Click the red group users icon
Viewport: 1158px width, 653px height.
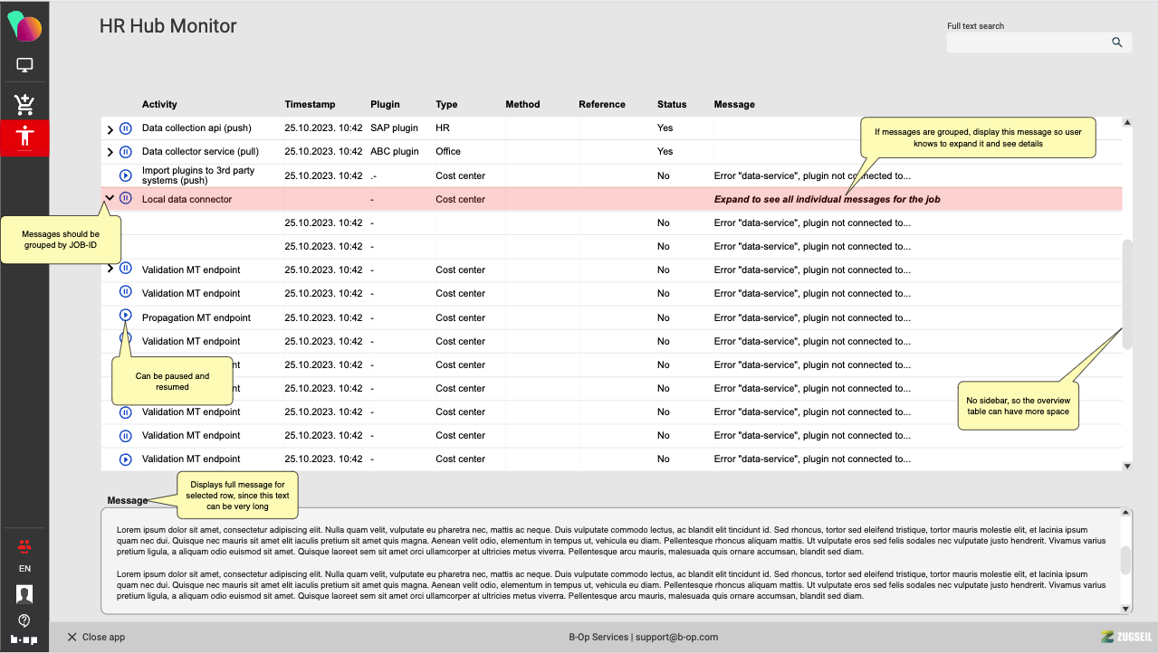coord(24,546)
